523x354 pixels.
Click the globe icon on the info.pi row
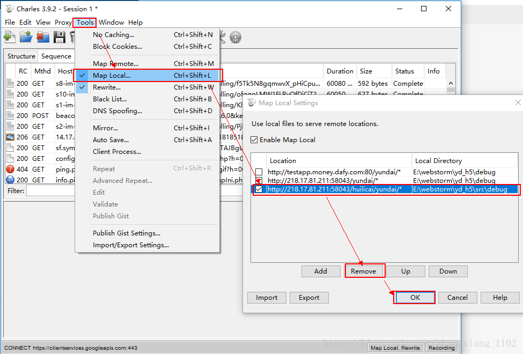tap(10, 180)
